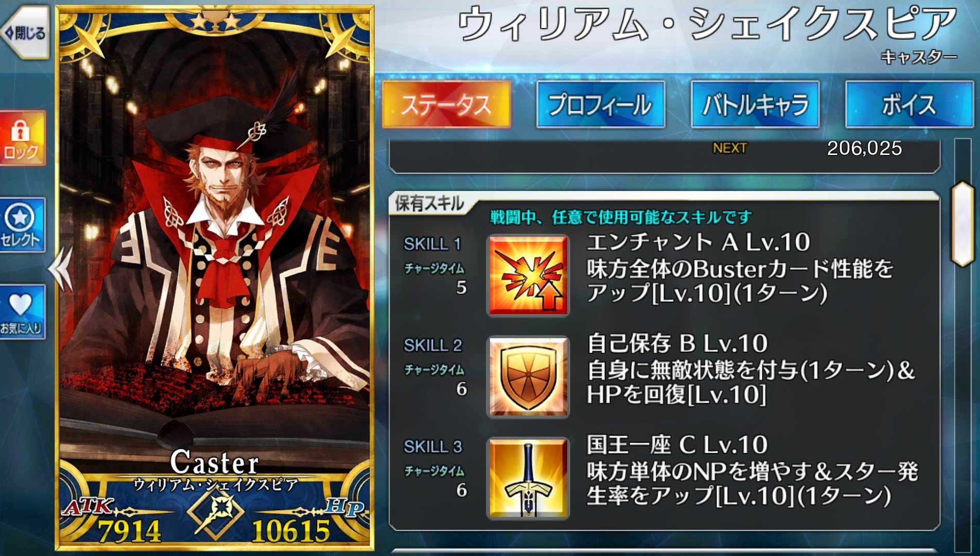This screenshot has height=556, width=980.
Task: Click the double-chevron arrow left of card
Action: point(61,269)
